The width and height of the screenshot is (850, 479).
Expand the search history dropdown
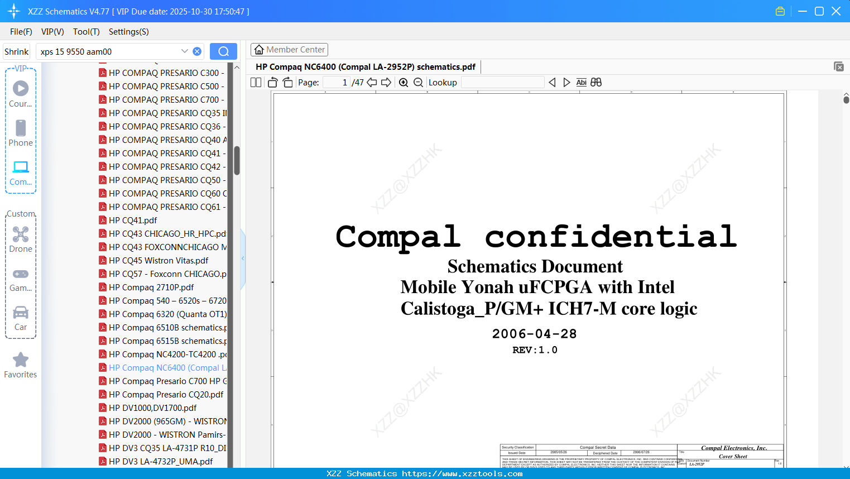click(185, 51)
